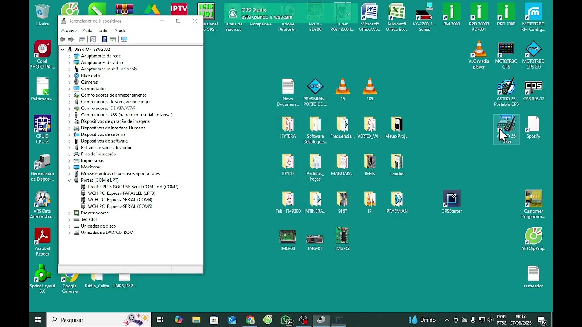
Task: Select the ASTRO 25 Portable CPS icon
Action: (506, 92)
